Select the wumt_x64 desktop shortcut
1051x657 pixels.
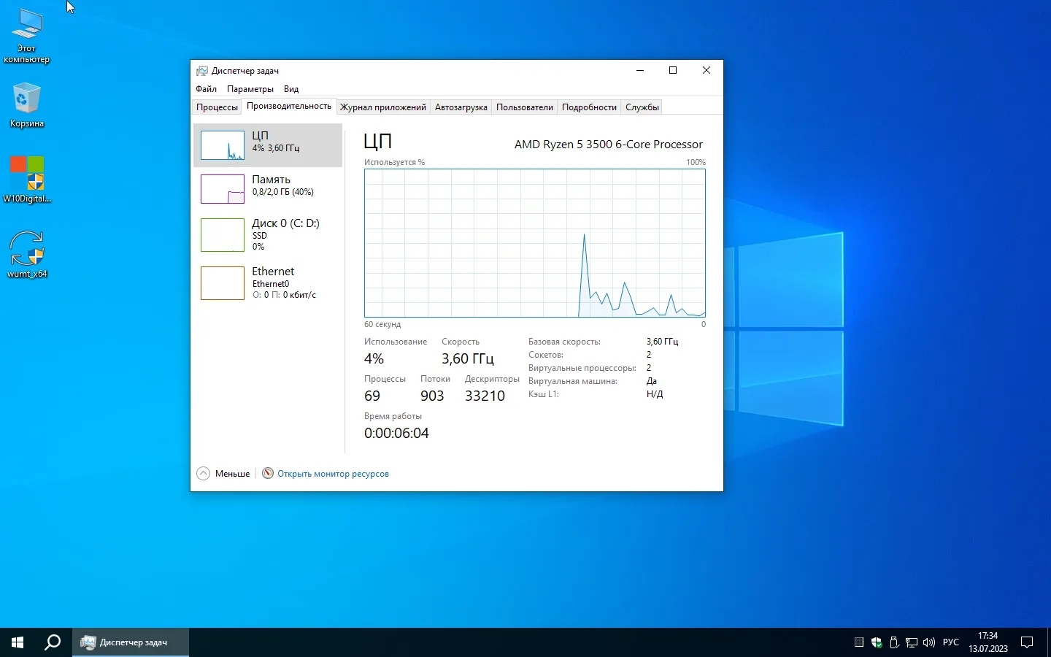click(x=27, y=254)
